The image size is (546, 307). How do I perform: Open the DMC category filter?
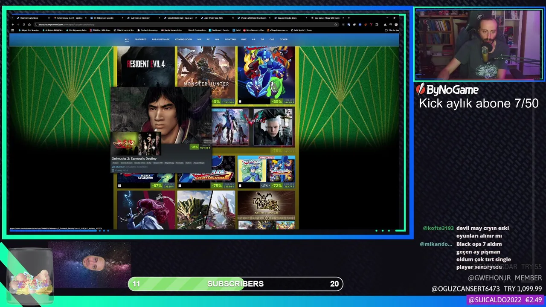click(244, 39)
